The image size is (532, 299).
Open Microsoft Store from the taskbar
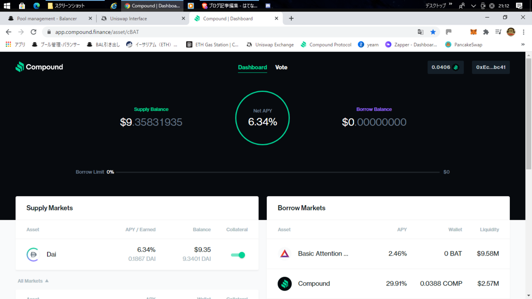pos(22,6)
